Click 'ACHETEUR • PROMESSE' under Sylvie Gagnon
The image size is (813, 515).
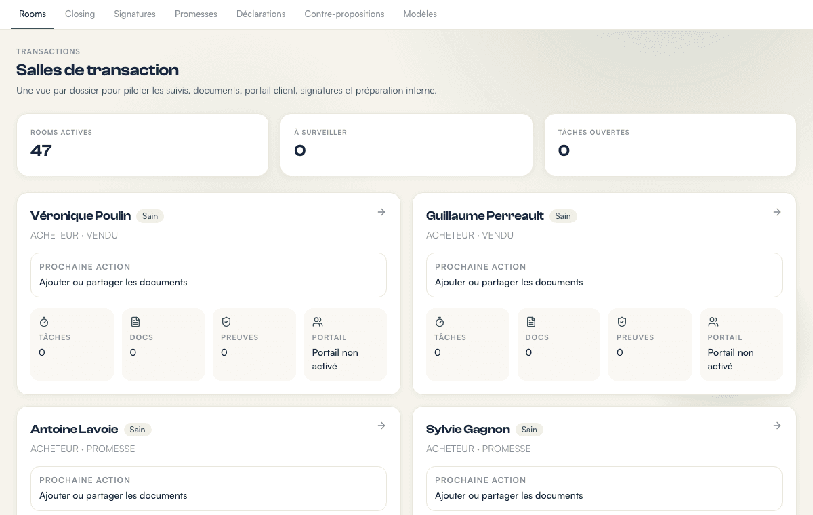(478, 449)
